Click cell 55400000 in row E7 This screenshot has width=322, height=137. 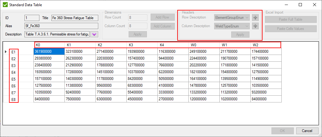point(142,92)
